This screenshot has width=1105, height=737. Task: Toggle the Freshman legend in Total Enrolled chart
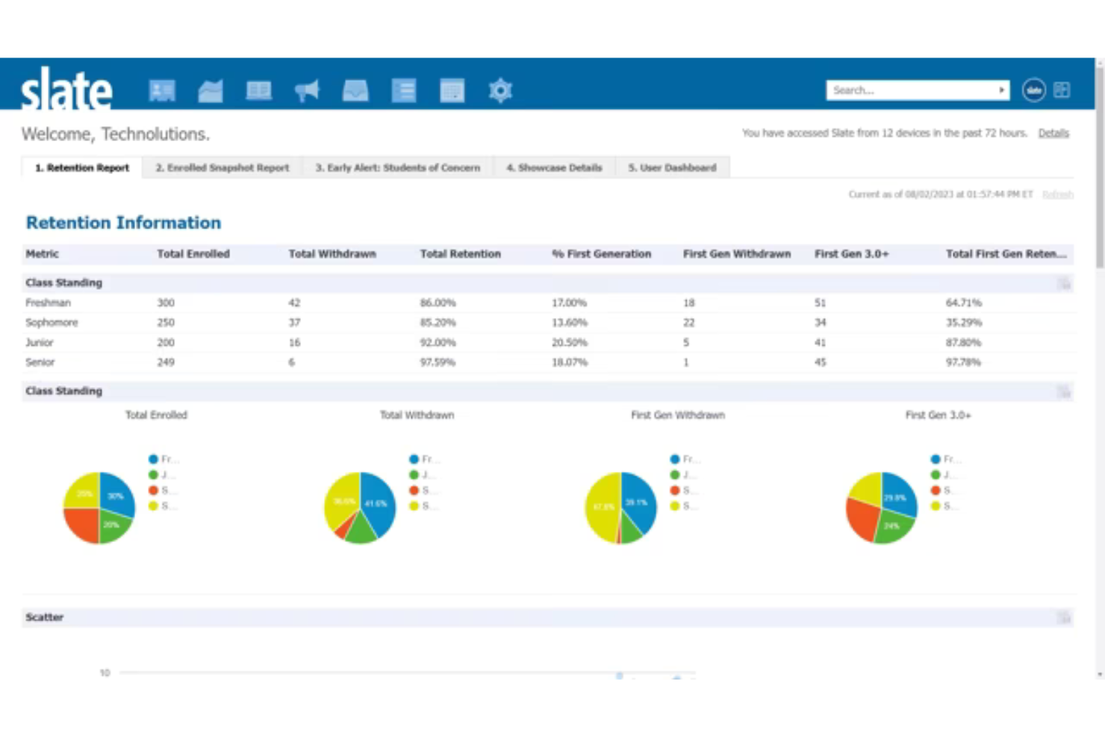pos(160,458)
